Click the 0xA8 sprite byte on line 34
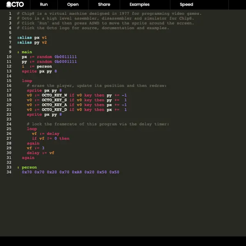Image resolution: width=246 pixels, height=246 pixels. (77, 172)
